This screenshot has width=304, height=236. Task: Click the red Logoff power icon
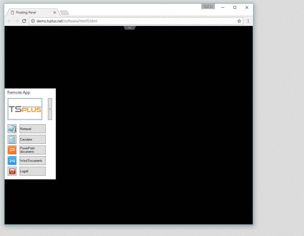click(12, 171)
